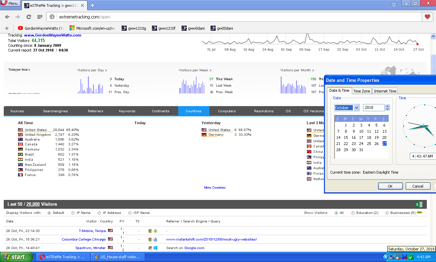Open a new tab with the plus button
This screenshot has width=436, height=262.
click(x=92, y=5)
